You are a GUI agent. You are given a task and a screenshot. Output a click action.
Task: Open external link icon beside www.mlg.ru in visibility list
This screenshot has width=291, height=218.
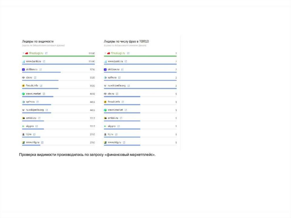[x=42, y=142]
